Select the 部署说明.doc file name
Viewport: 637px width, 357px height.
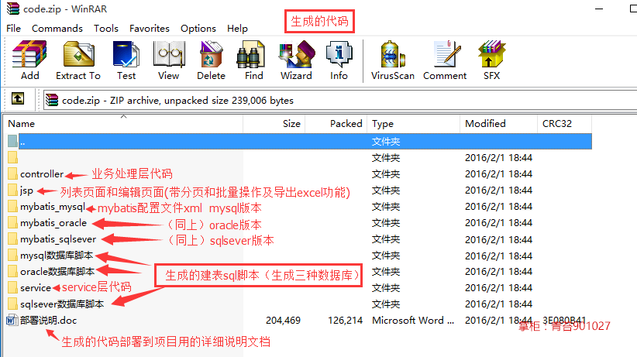48,320
